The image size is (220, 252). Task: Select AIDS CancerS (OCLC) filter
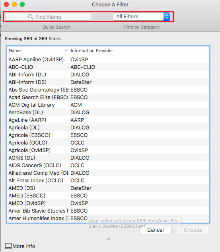108,165
